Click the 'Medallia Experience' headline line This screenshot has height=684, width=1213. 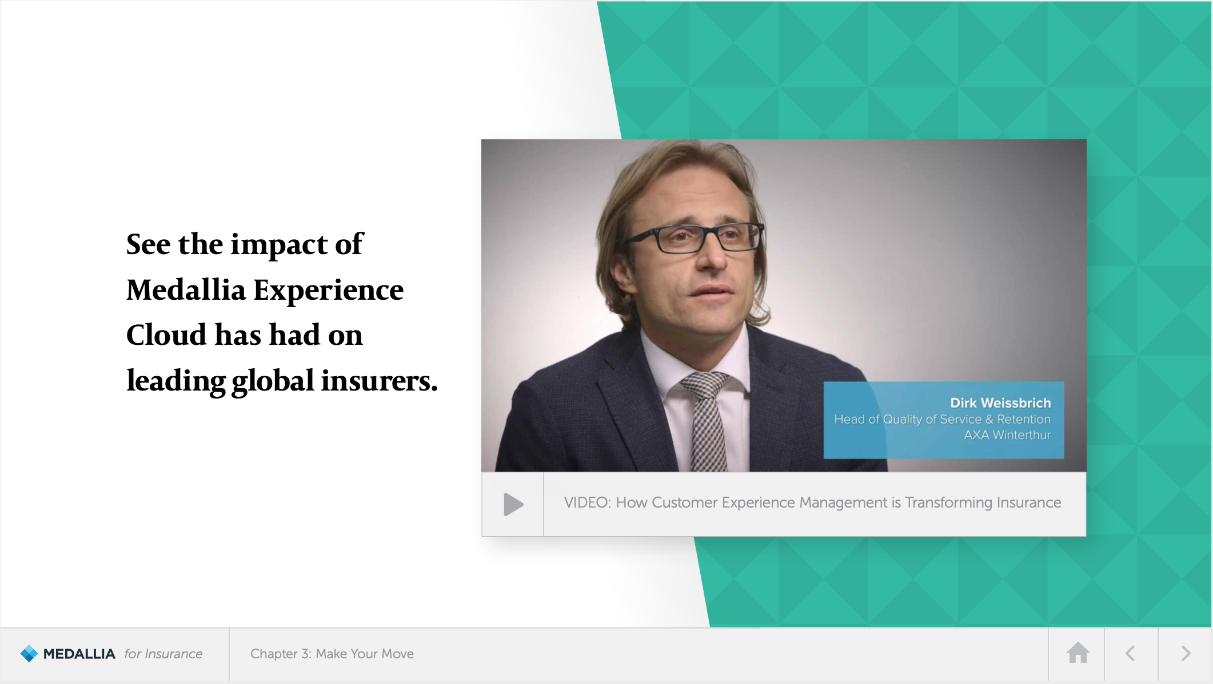pos(265,290)
